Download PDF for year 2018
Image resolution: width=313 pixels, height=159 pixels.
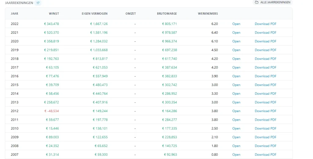pyautogui.click(x=265, y=59)
